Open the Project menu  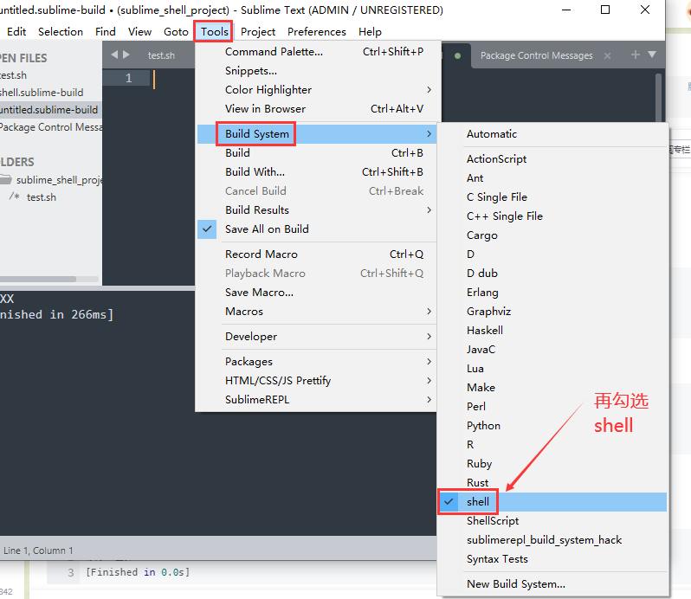pos(258,32)
